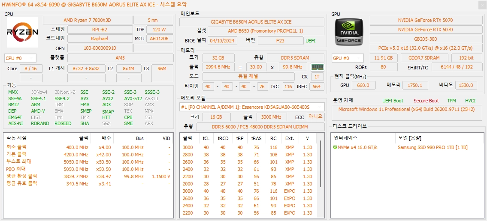Select the BIOS version F23 field
487x221 pixels.
[281, 41]
